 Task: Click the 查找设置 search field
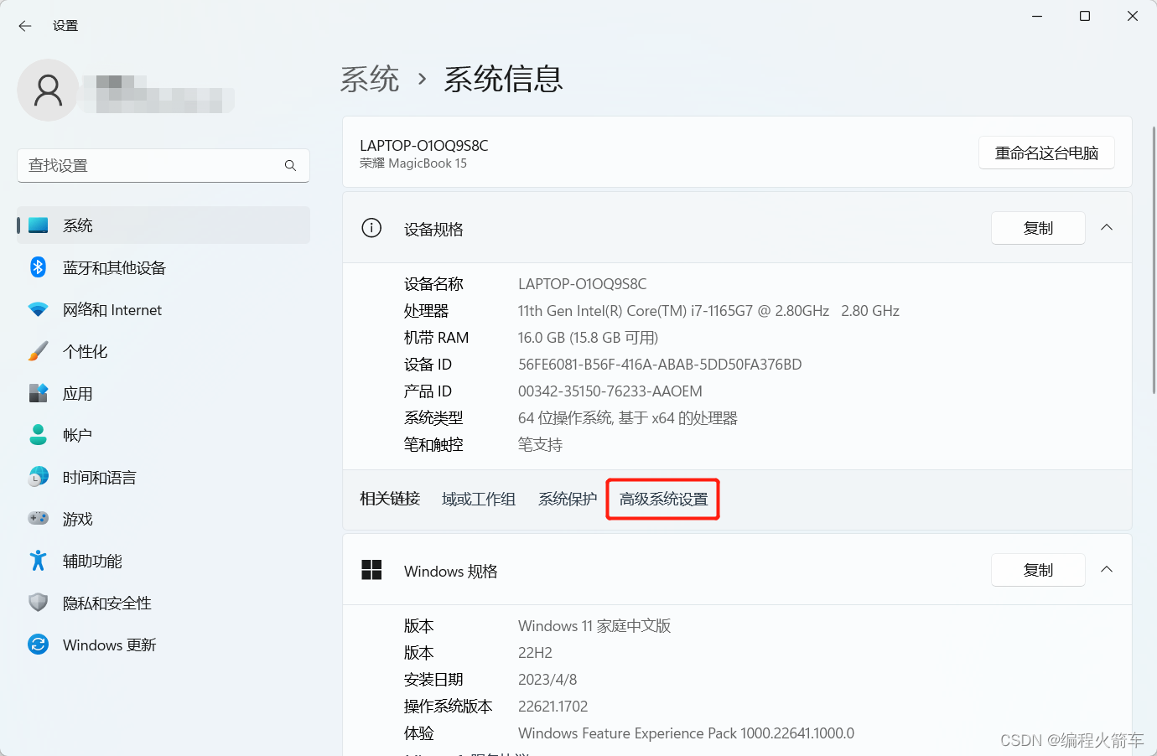click(x=163, y=166)
